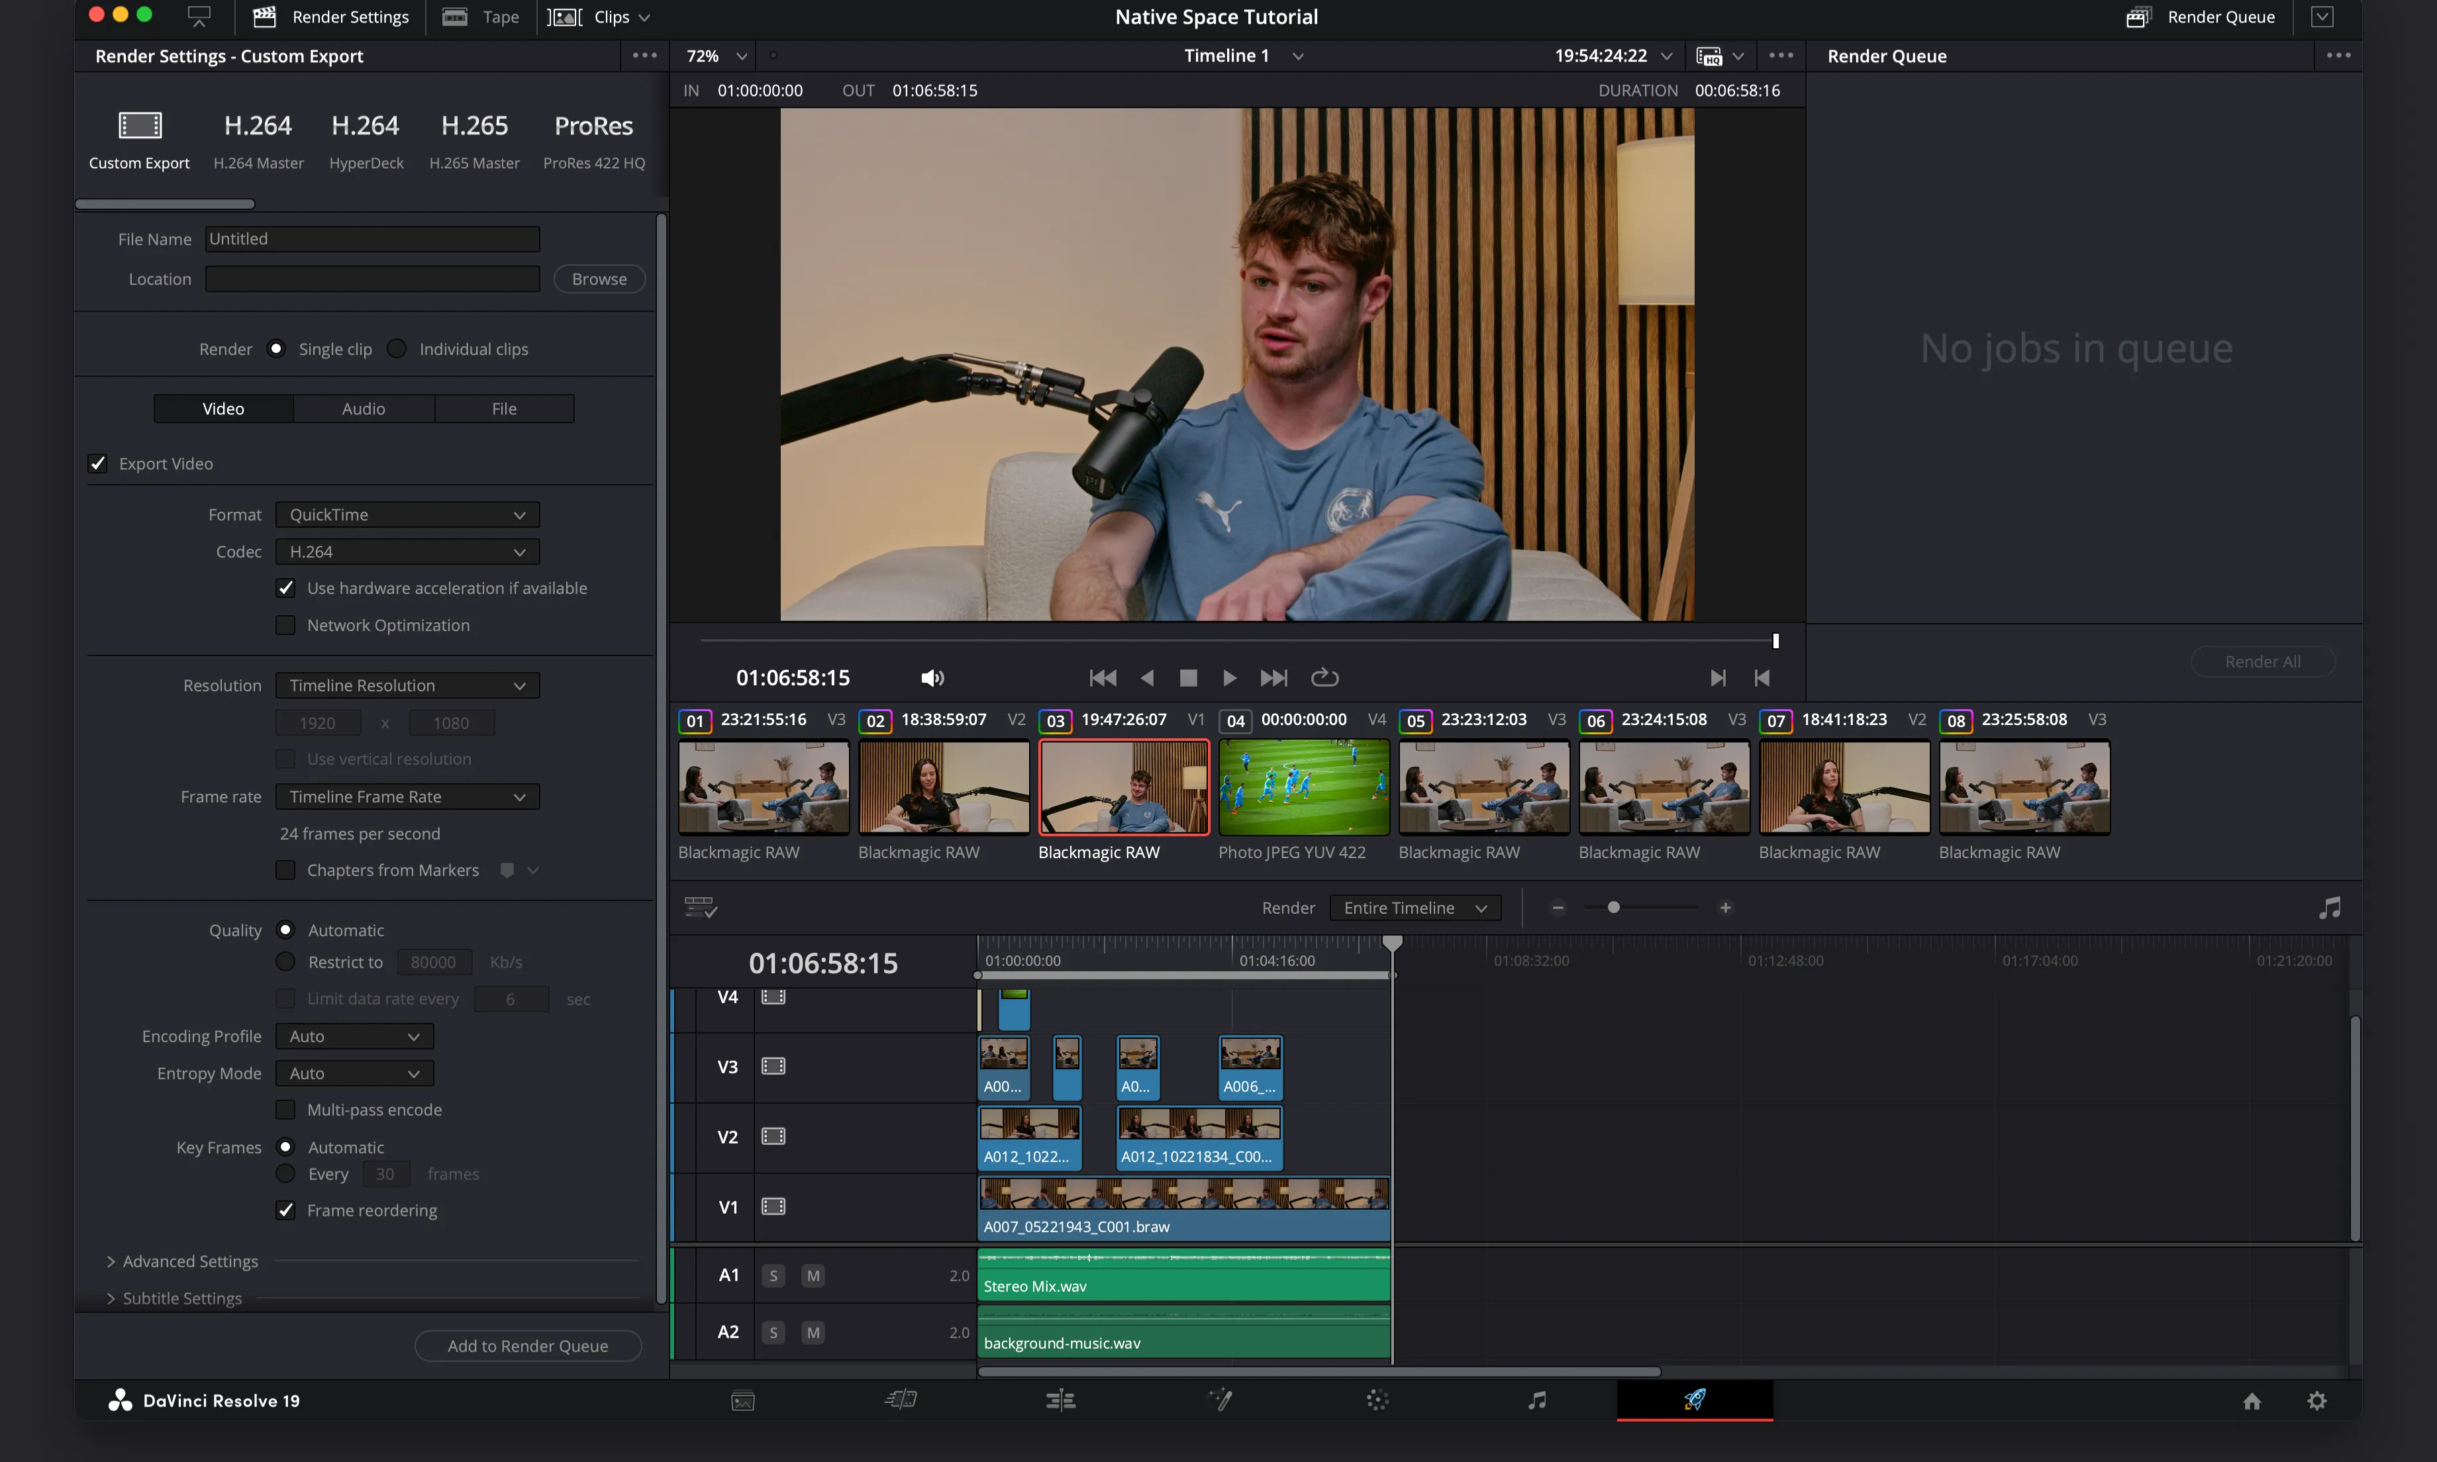Enable Chapters from Markers checkbox
2437x1462 pixels.
pyautogui.click(x=285, y=870)
